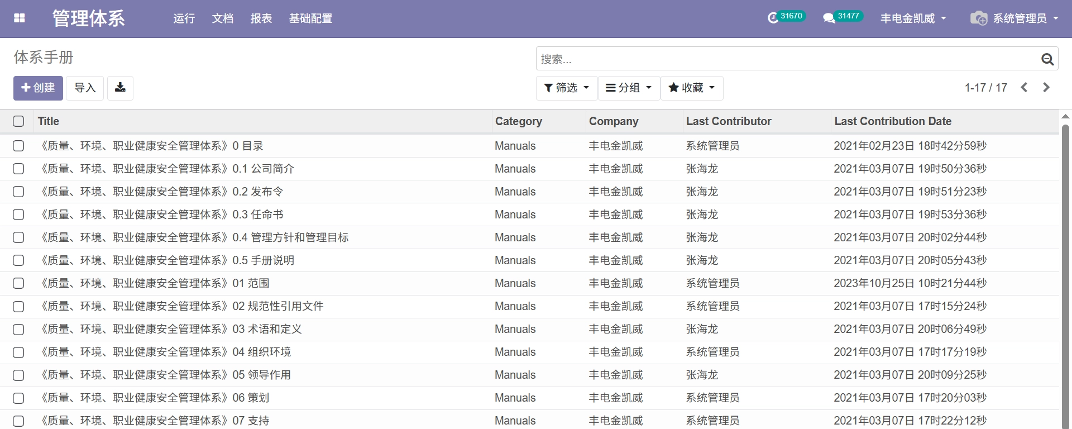Open record titled 0 目录
The width and height of the screenshot is (1072, 429).
tap(151, 146)
